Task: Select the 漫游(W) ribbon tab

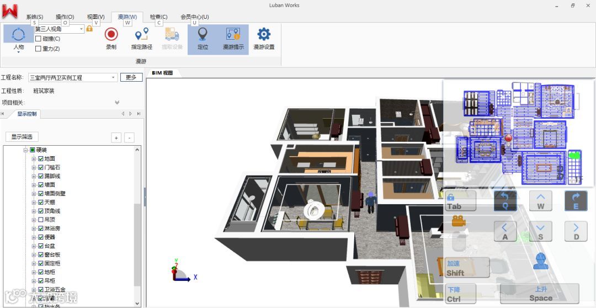Action: (127, 17)
